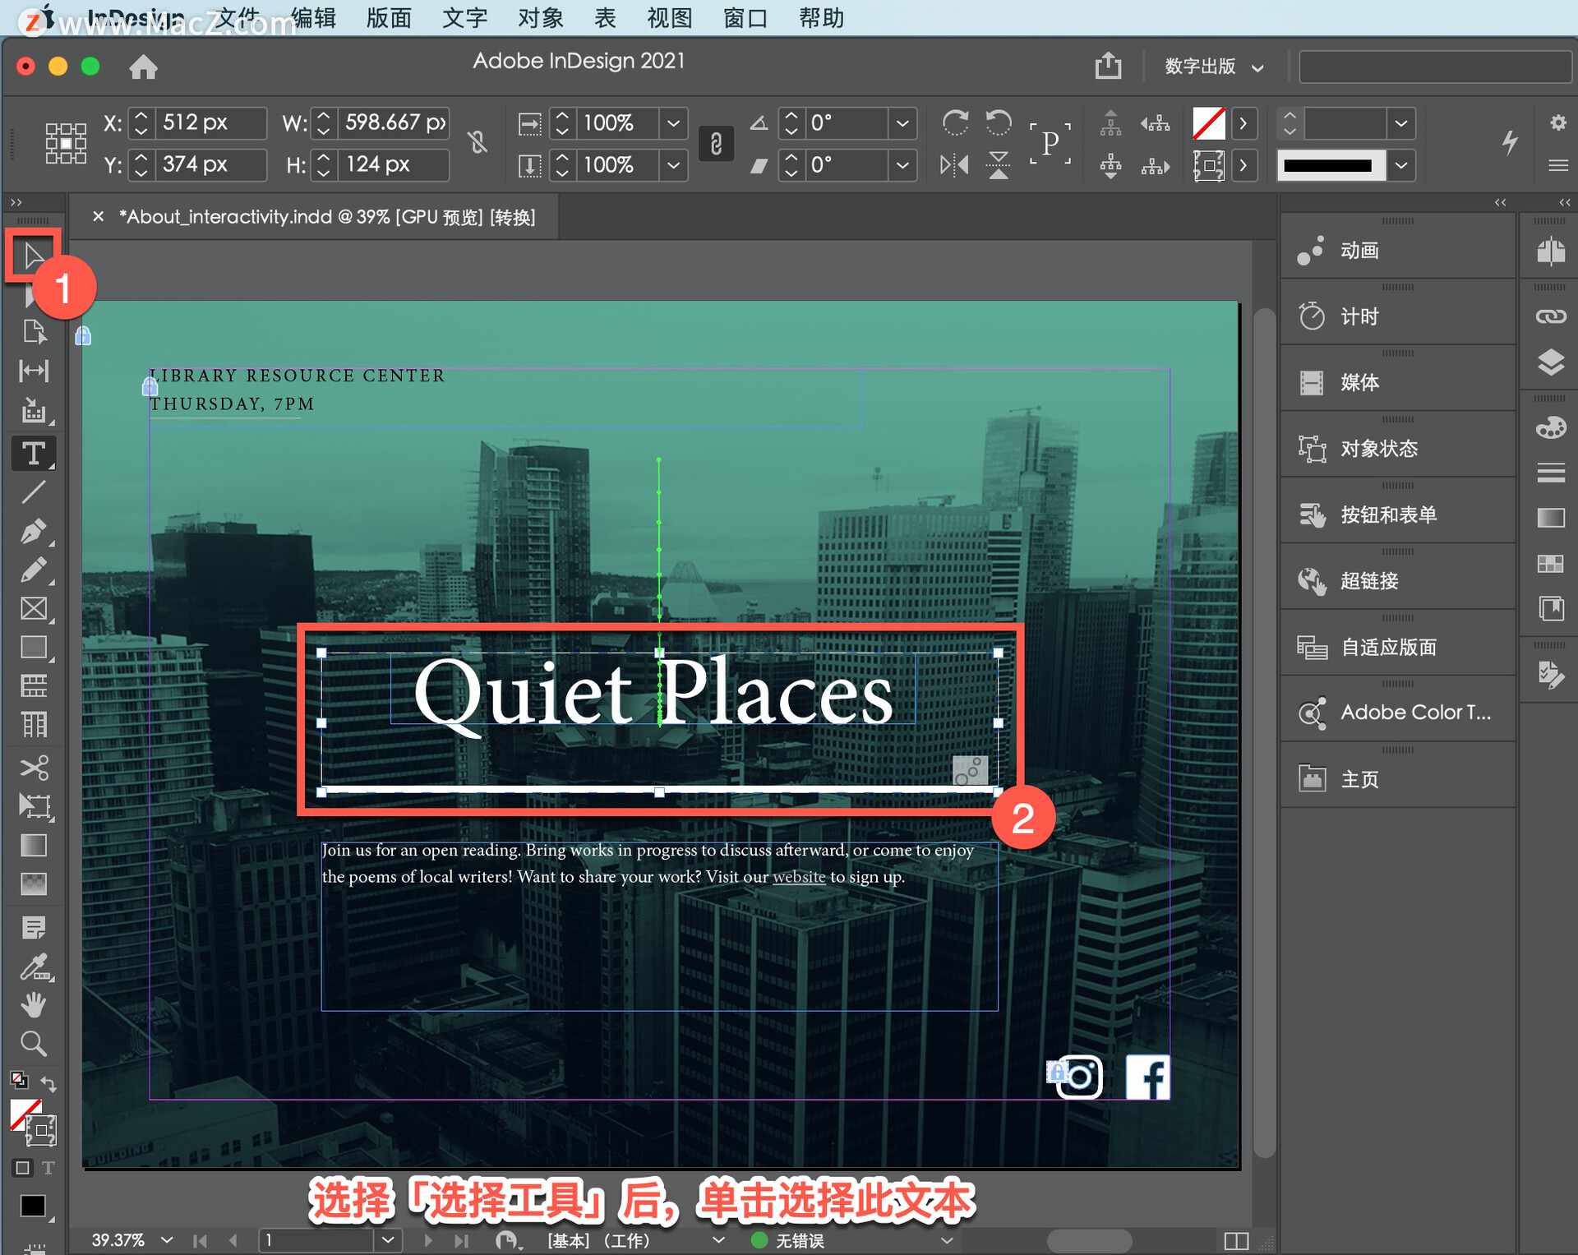Click the website hyperlink in the text frame
Viewport: 1578px width, 1255px height.
pos(799,876)
